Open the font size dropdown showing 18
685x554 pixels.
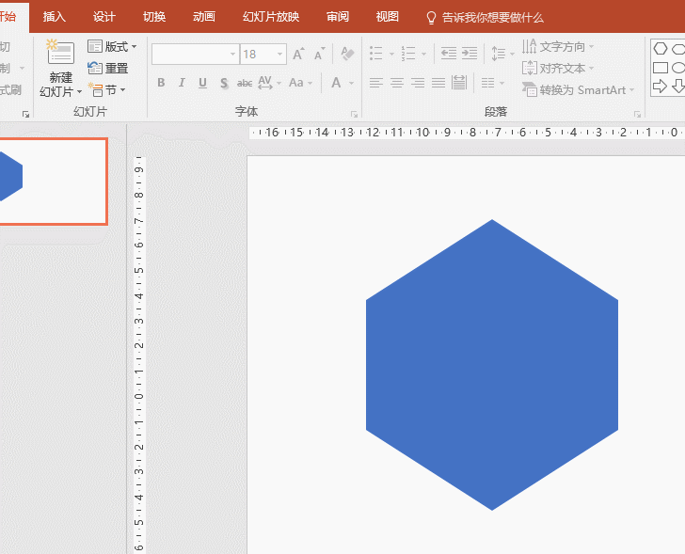pyautogui.click(x=280, y=55)
